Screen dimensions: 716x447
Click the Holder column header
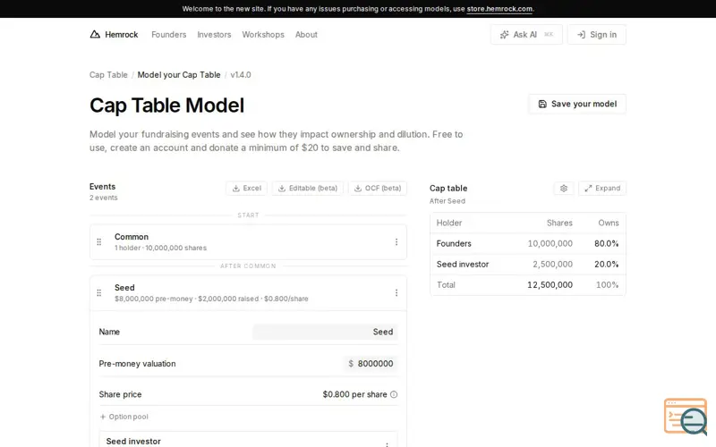coord(449,223)
